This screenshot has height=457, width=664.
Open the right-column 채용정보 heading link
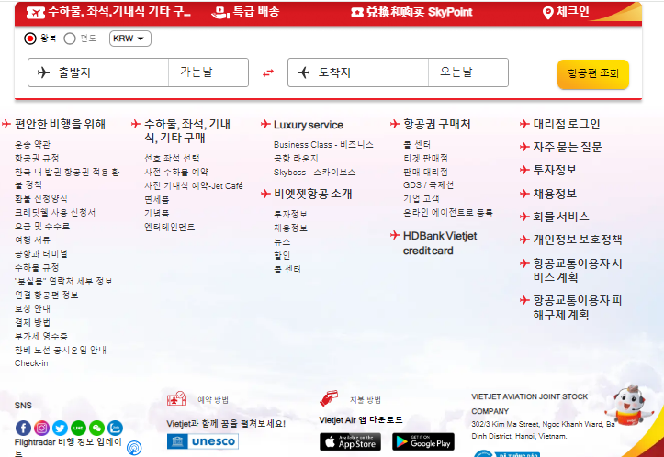555,194
